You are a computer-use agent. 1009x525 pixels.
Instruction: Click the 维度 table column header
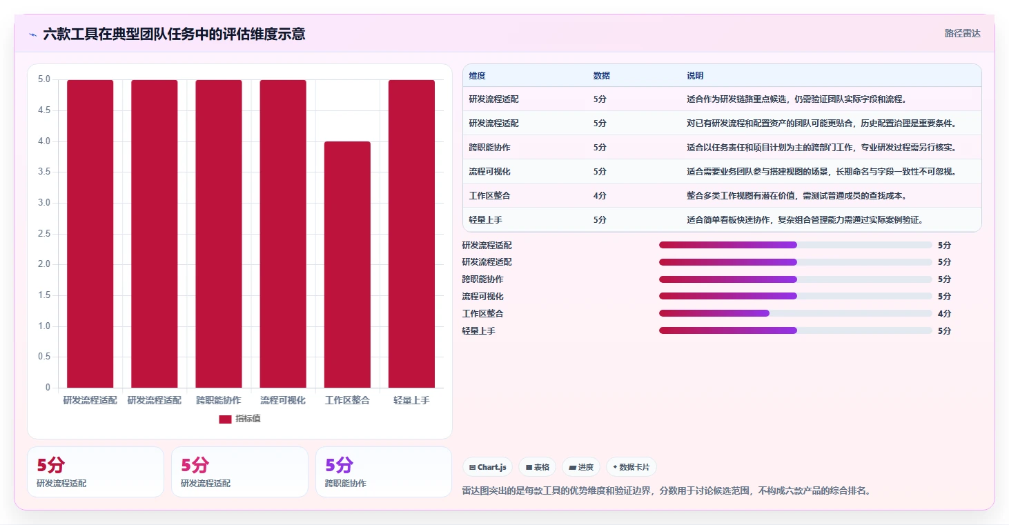tap(478, 76)
